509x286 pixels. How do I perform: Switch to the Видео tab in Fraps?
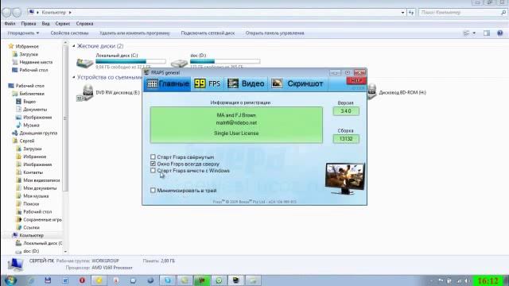(246, 84)
